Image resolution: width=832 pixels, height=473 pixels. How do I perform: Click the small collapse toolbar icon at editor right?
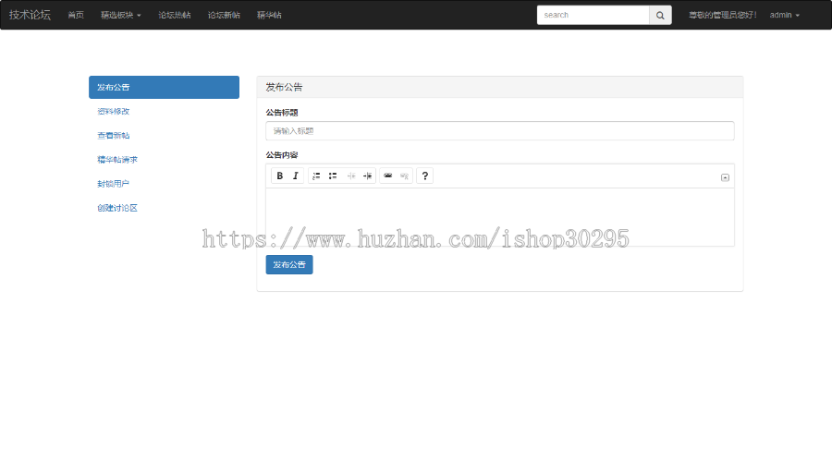(725, 177)
